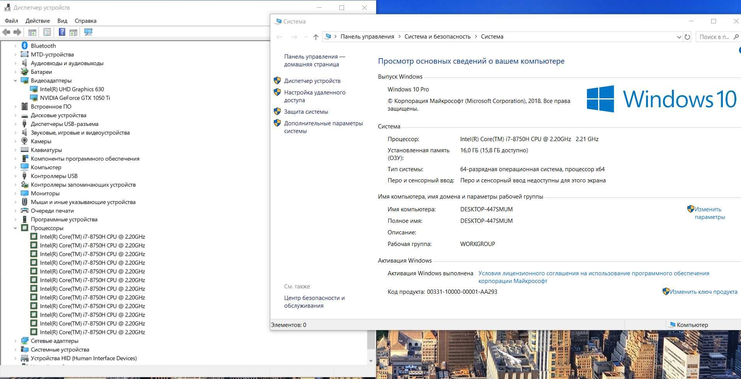This screenshot has height=379, width=741.
Task: Click the Дисковые устройства drive icon
Action: pyautogui.click(x=25, y=115)
